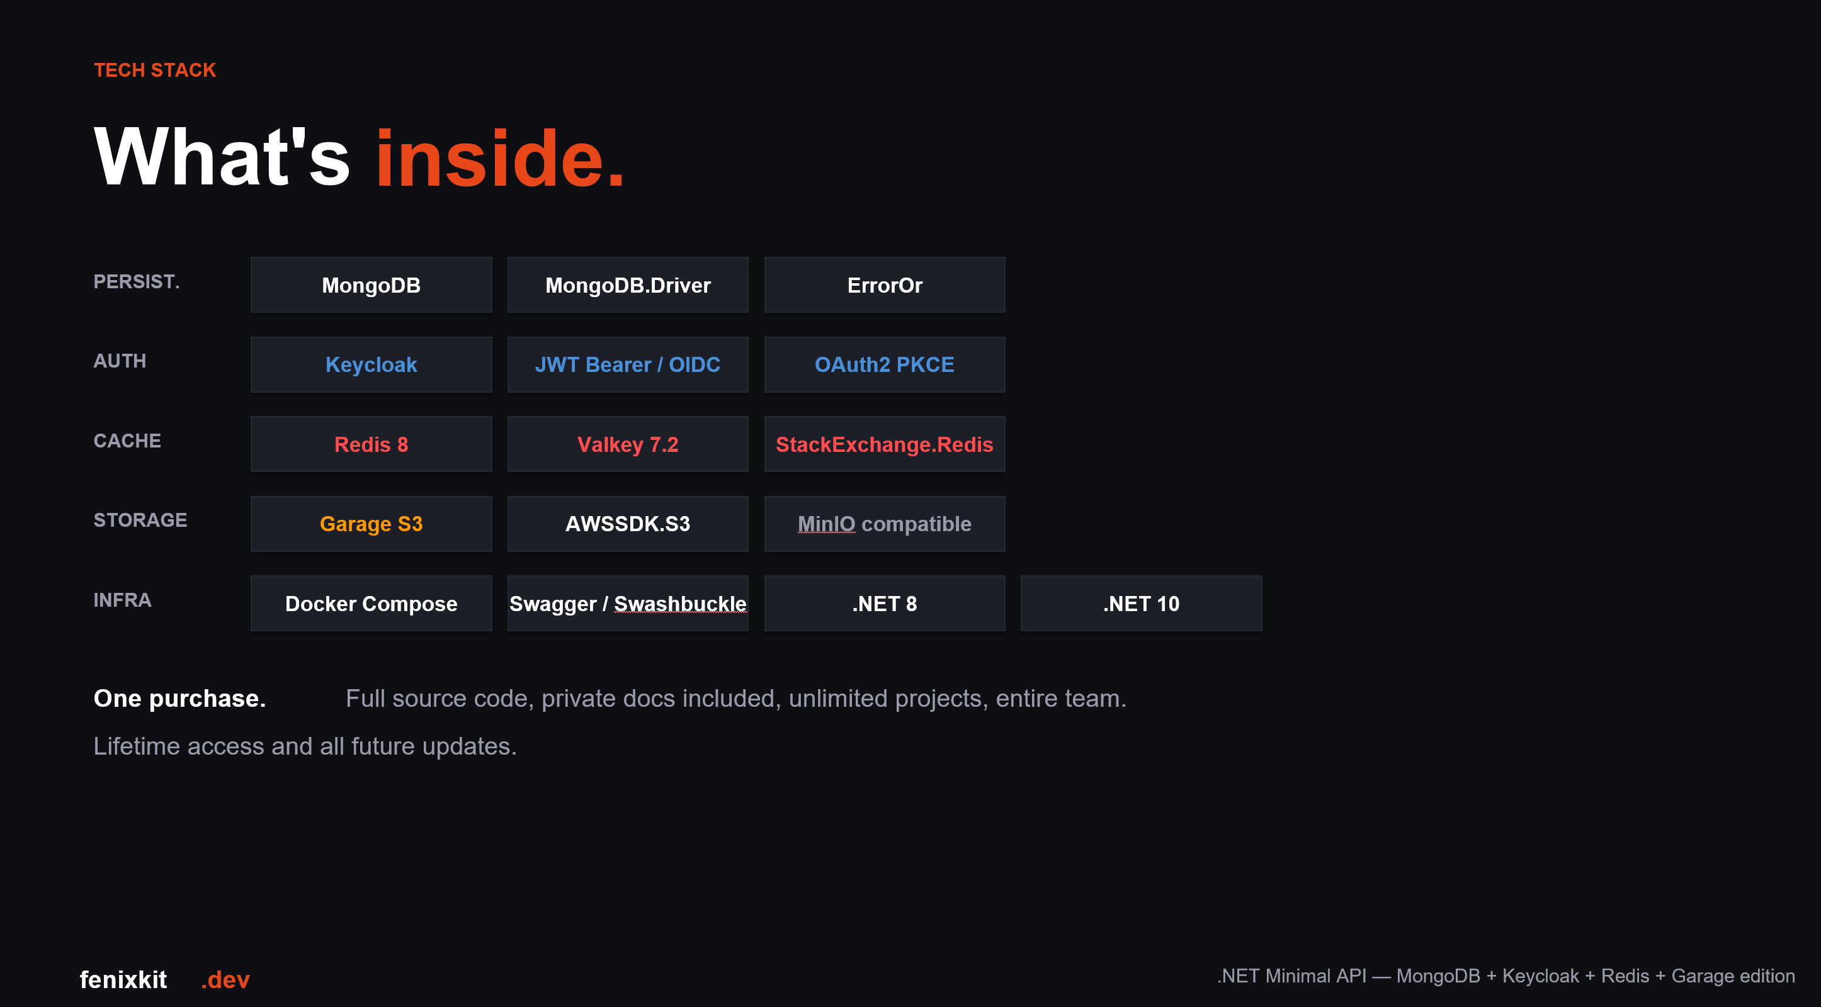Click the .NET 8 chip
This screenshot has width=1821, height=1007.
tap(884, 604)
